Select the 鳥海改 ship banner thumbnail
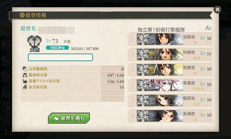 (x=160, y=116)
